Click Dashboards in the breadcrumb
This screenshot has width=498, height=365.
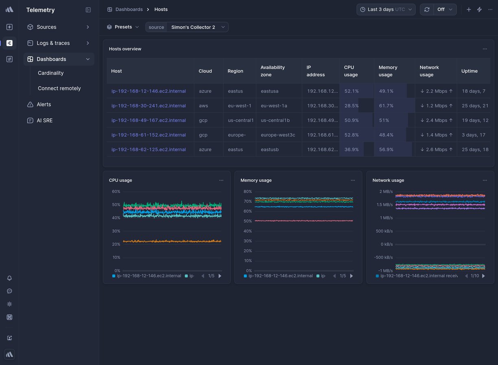click(129, 9)
